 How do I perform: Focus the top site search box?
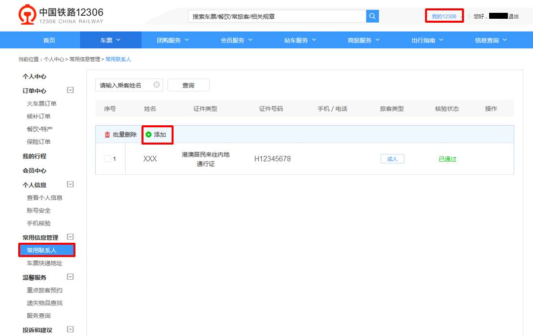pos(276,16)
